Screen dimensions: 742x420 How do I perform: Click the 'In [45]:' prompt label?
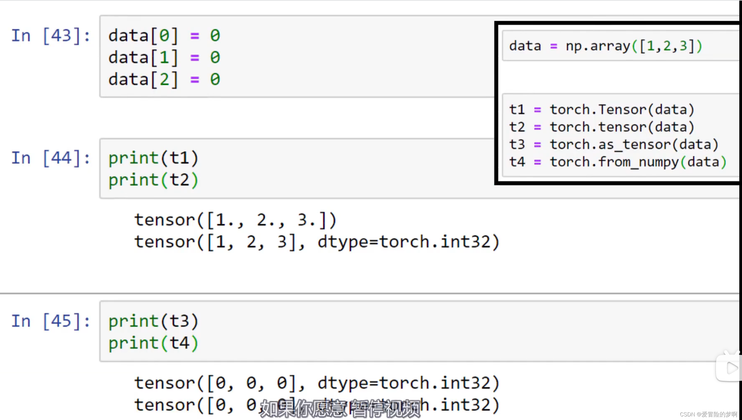(51, 321)
